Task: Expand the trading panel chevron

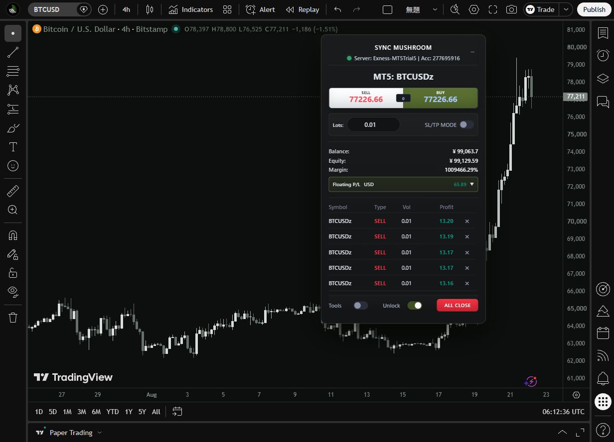Action: click(562, 432)
